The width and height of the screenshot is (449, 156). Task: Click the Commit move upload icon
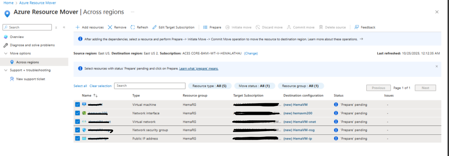click(289, 27)
